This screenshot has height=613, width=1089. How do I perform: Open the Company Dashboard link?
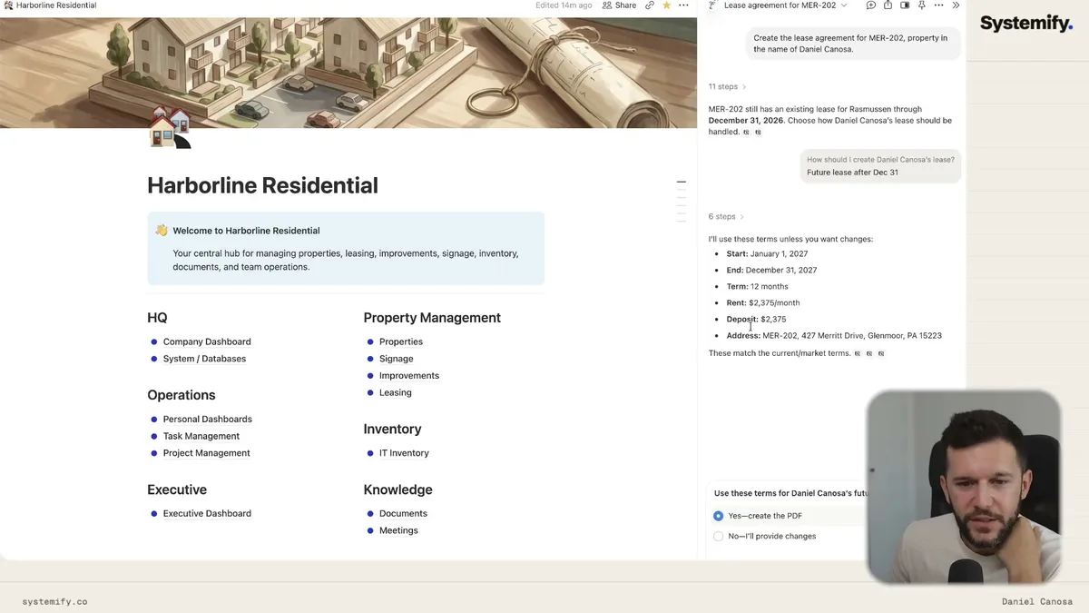(207, 342)
